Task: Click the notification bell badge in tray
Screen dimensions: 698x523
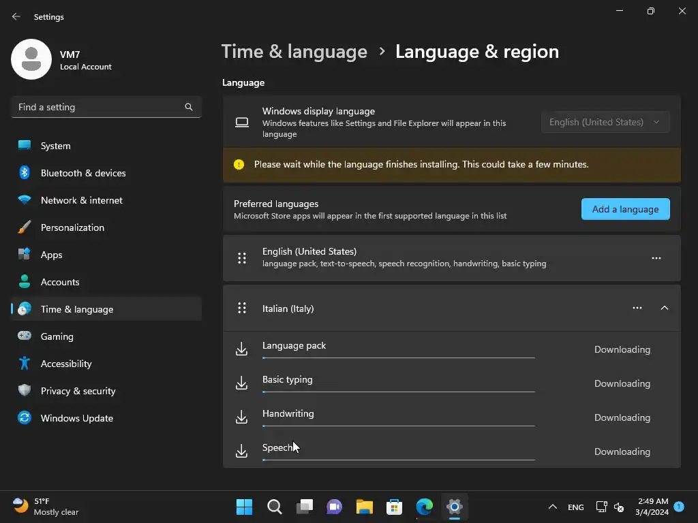Action: 679,507
